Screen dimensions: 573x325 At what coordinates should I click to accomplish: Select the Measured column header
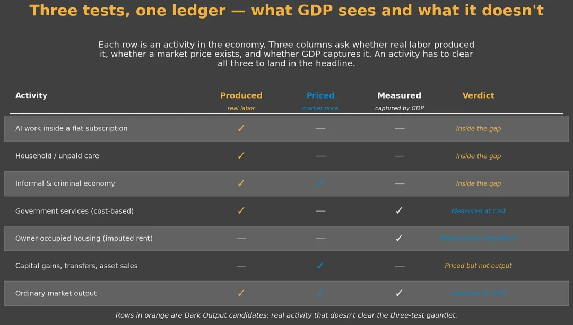399,95
